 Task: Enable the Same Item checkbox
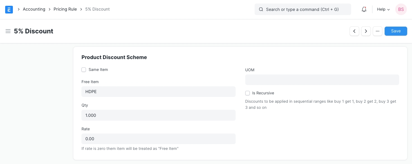pyautogui.click(x=84, y=70)
